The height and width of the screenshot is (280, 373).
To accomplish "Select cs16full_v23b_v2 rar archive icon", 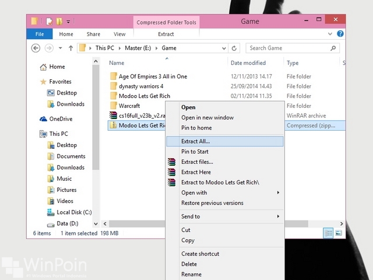I will coord(113,116).
